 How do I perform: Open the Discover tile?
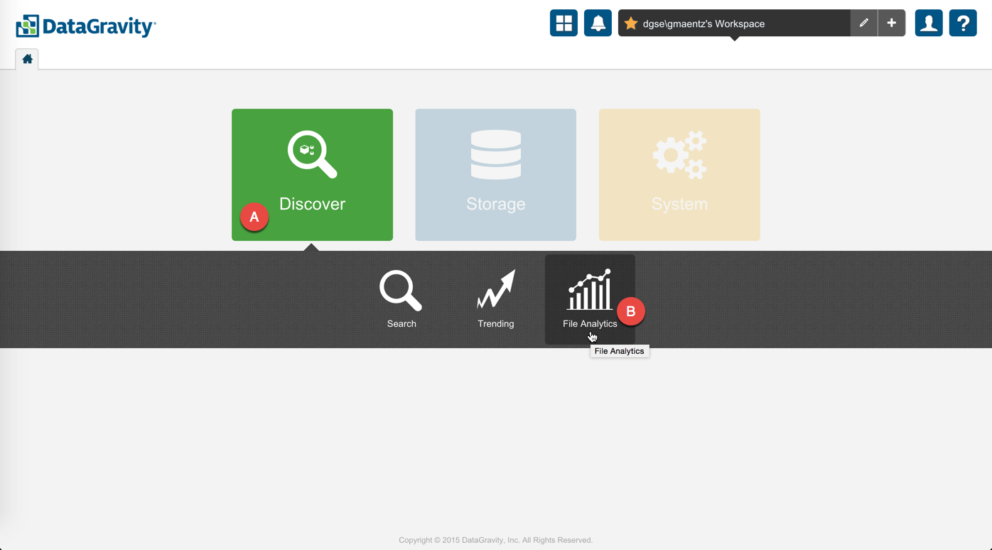tap(312, 175)
